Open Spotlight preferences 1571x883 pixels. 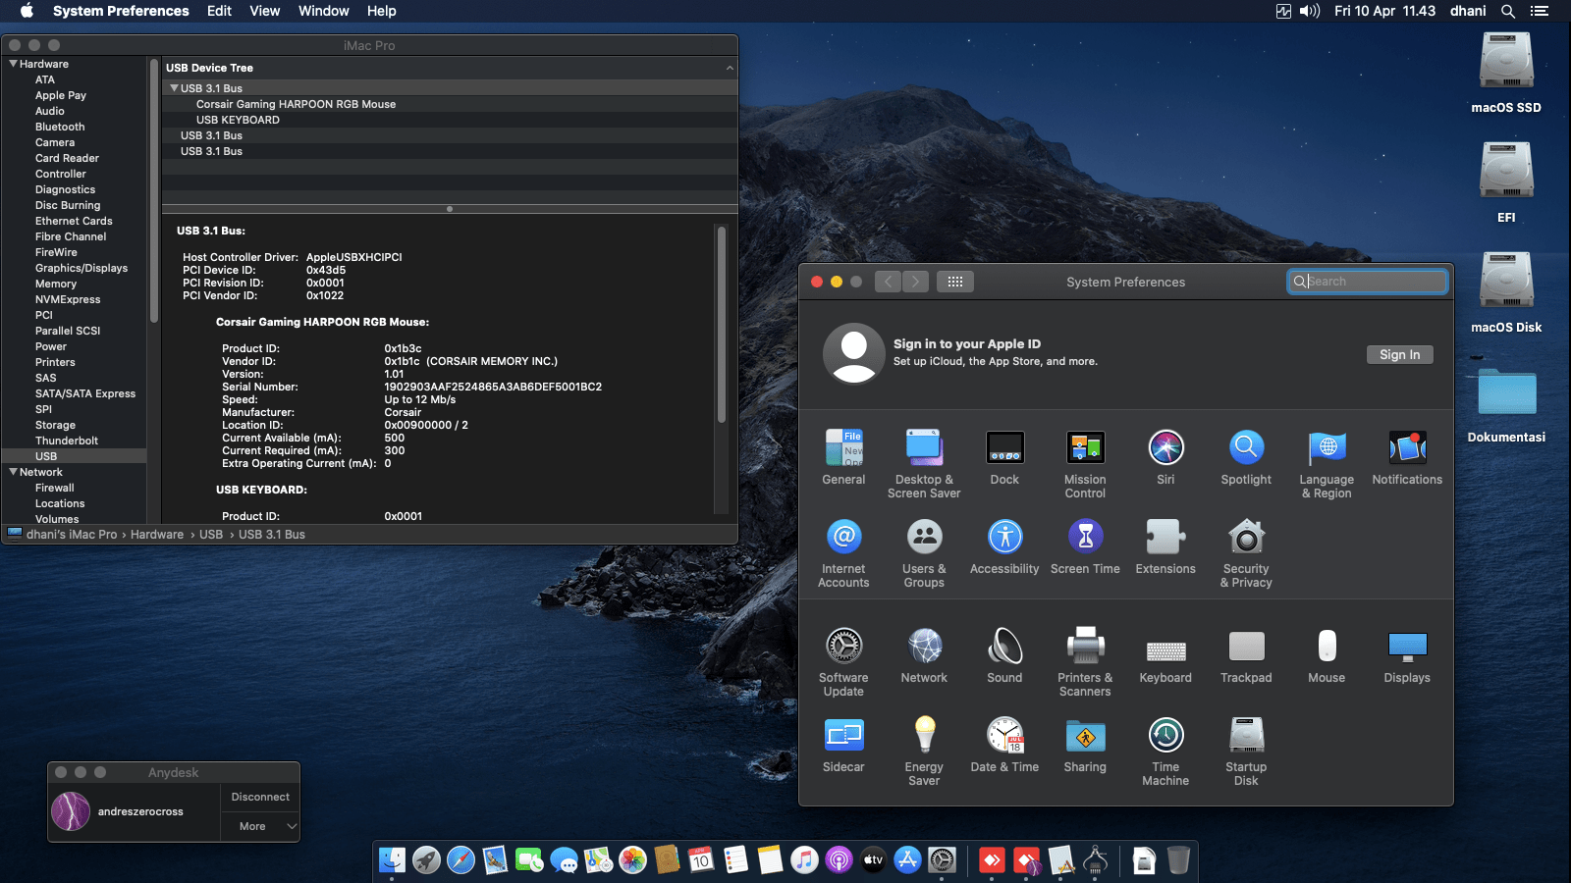(x=1246, y=457)
